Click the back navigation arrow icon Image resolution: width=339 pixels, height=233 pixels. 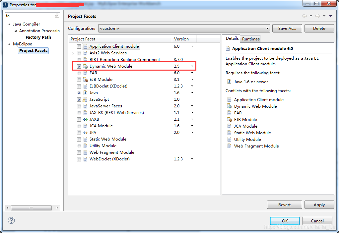point(305,16)
